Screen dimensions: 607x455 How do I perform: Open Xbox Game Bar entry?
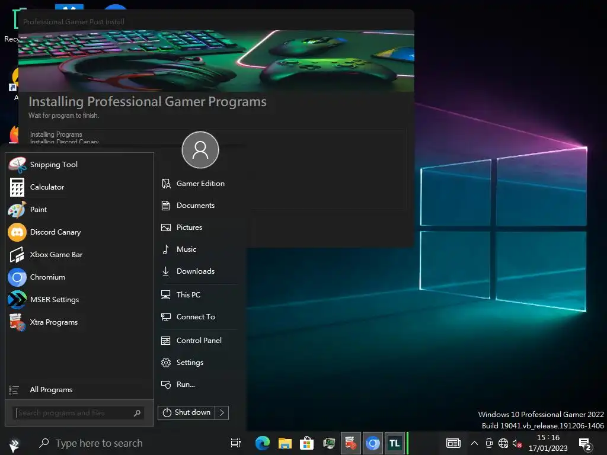point(79,255)
